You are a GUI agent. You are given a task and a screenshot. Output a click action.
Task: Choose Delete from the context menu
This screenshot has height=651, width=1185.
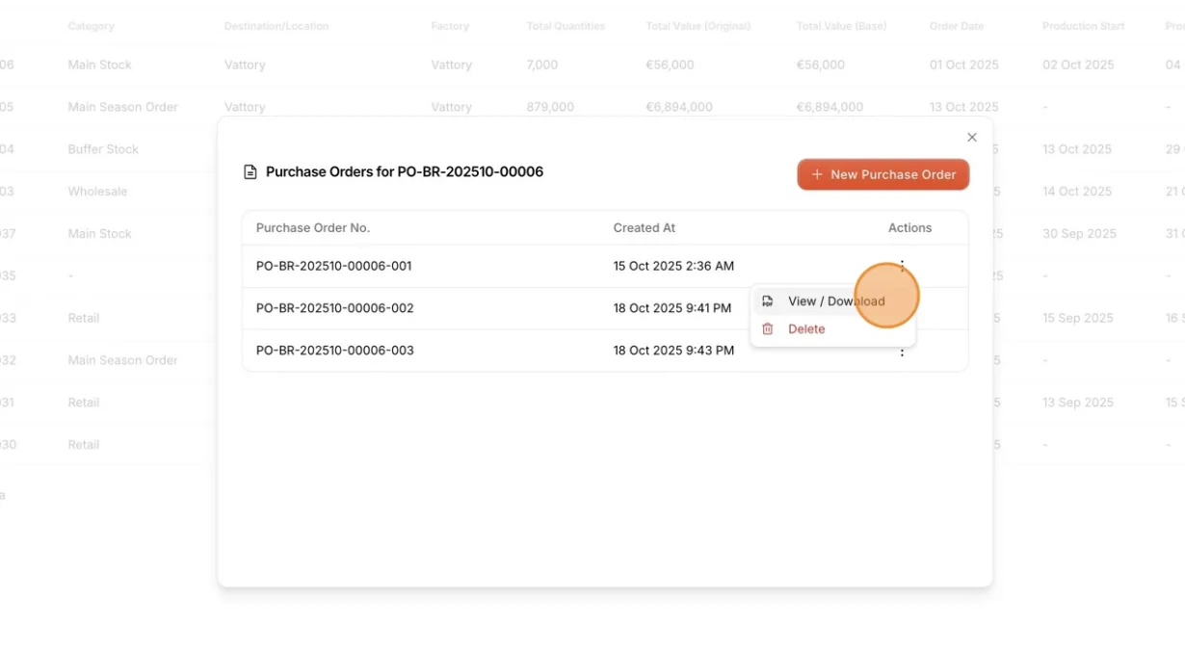tap(833, 329)
